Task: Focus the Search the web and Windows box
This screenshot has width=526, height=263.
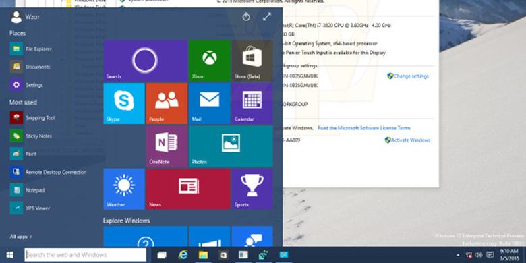Action: click(86, 255)
